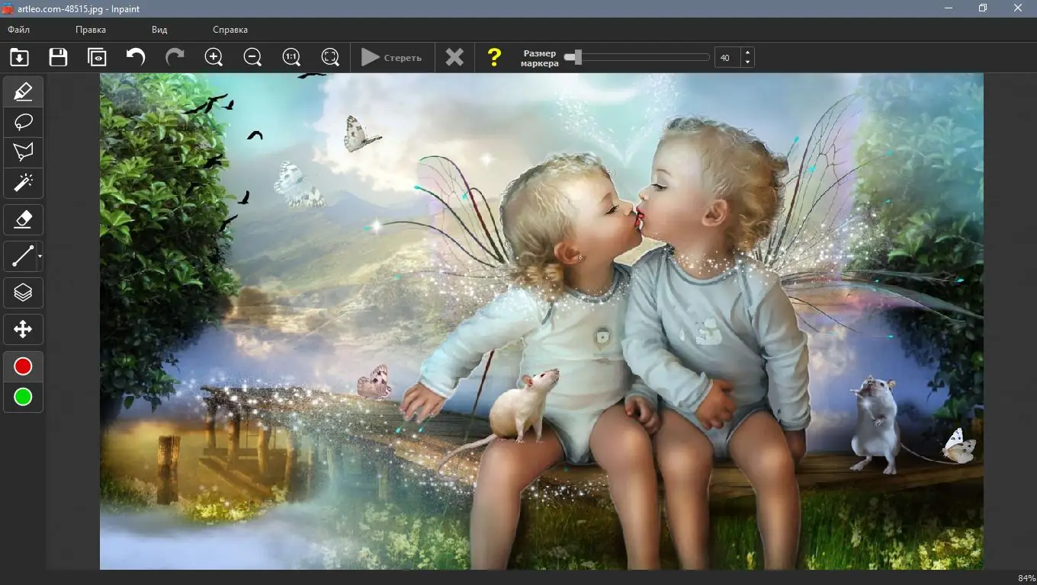Activate the move tool
The height and width of the screenshot is (585, 1037).
tap(23, 329)
